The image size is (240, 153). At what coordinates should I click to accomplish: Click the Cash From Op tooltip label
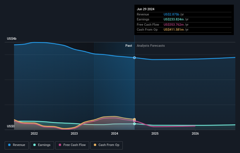[x=147, y=30]
